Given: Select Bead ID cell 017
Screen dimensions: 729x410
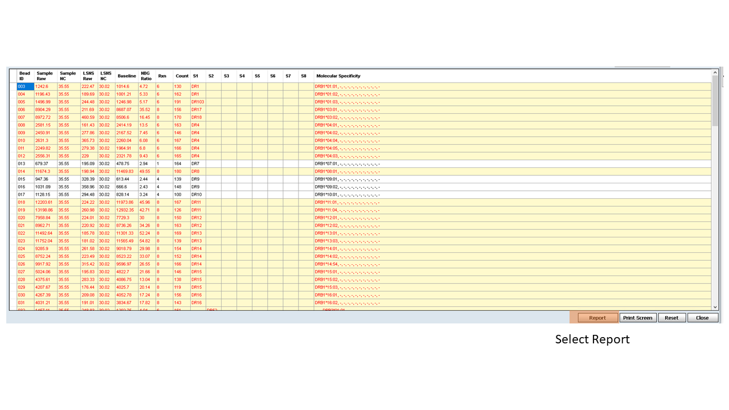Looking at the screenshot, I should [x=25, y=194].
